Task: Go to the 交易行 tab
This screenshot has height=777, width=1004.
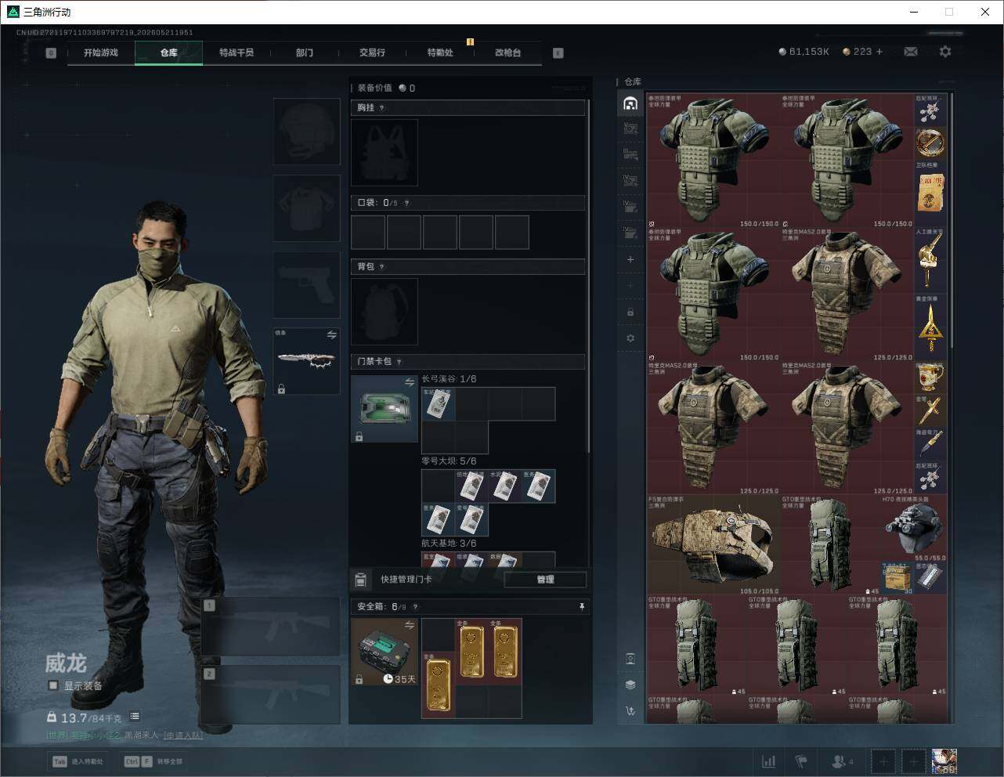Action: pyautogui.click(x=372, y=52)
